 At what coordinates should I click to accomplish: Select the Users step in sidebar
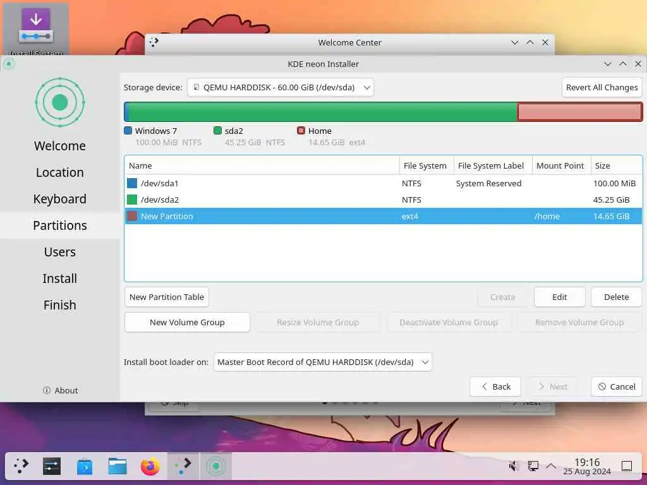[x=60, y=252]
